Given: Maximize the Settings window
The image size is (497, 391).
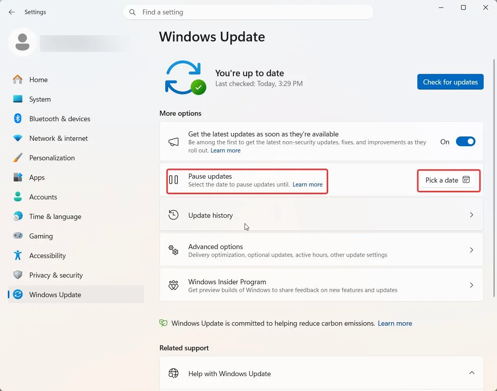Looking at the screenshot, I should pyautogui.click(x=463, y=7).
